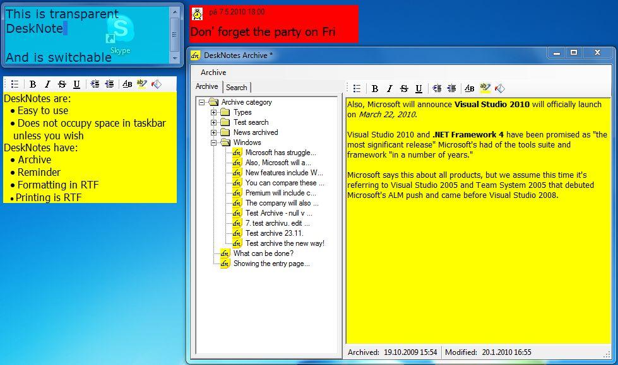Viewport: 618px width, 365px height.
Task: Open the note 'Showing the entry page...'
Action: [x=271, y=264]
